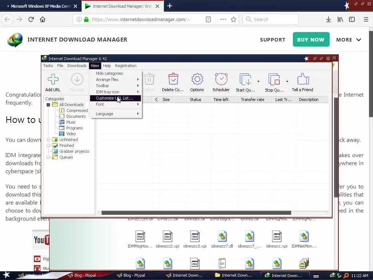Click the idmmzcc2.xpi file icon
This screenshot has height=280, width=373.
168,236
